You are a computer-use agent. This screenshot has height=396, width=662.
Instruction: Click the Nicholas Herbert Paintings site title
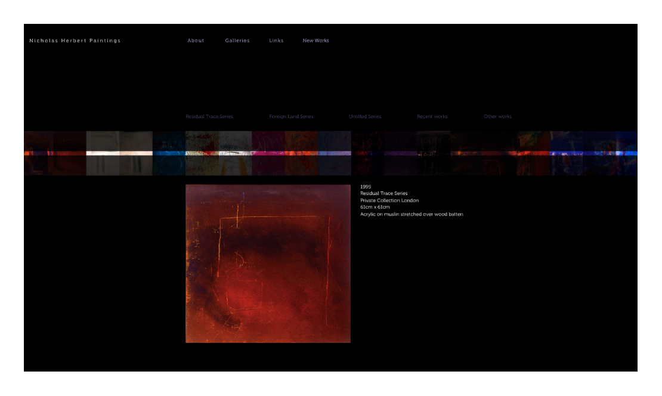(x=75, y=41)
